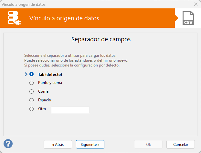Pick Espacio as the separator
201x153 pixels.
tap(32, 100)
